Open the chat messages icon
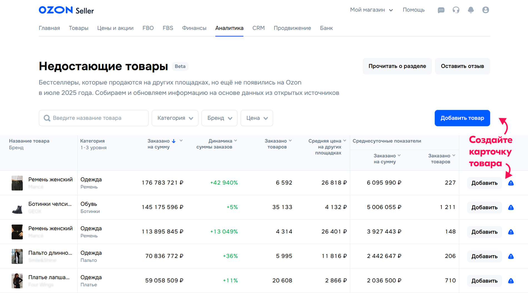Viewport: 528px width, 293px height. (441, 10)
